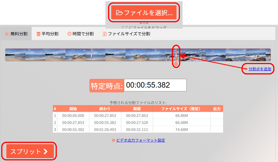Select the first split marker on timeline
The image size is (278, 162).
(91, 55)
